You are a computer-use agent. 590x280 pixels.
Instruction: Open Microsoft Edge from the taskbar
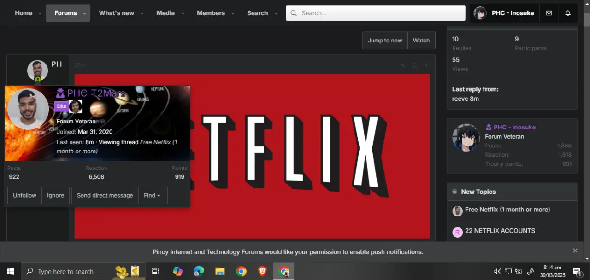click(x=199, y=271)
